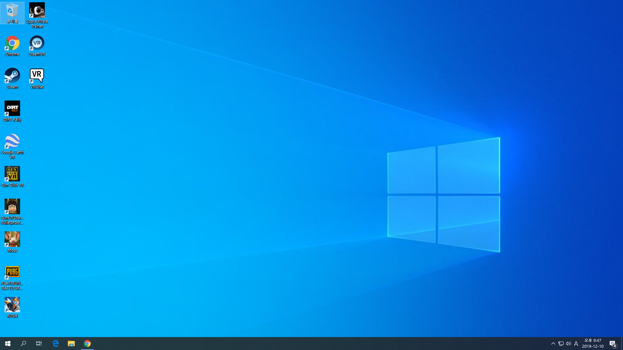Open the Windows Start menu
The image size is (623, 350).
8,344
